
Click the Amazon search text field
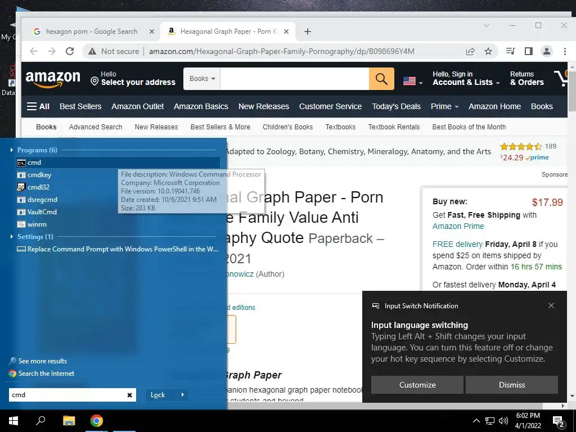[x=295, y=79]
